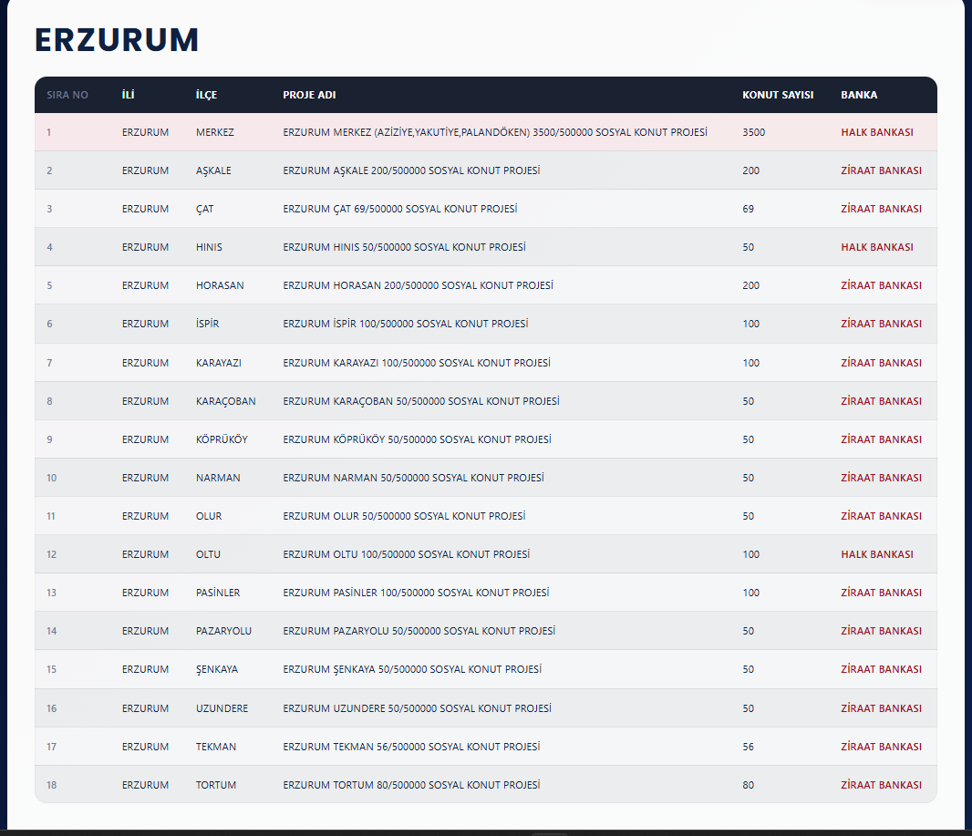This screenshot has height=836, width=972.
Task: Click the PROJE ADI column header
Action: [x=309, y=95]
